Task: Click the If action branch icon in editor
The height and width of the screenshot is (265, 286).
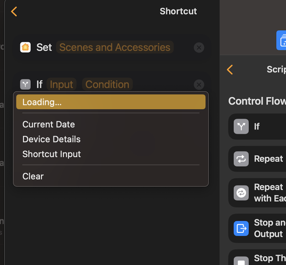Action: (x=25, y=84)
